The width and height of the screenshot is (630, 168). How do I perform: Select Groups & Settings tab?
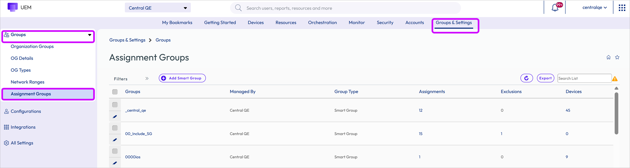point(454,23)
